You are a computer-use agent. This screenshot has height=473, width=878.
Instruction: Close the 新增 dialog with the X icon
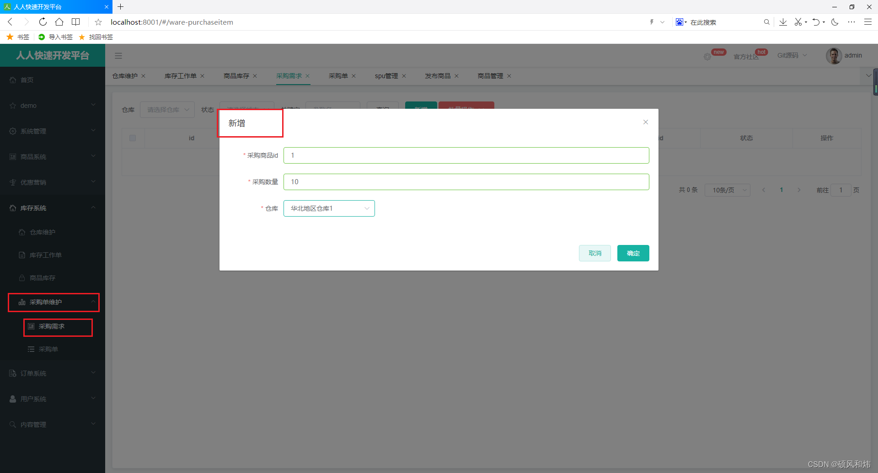point(646,122)
